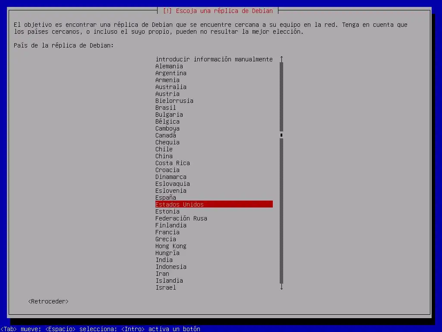Image resolution: width=442 pixels, height=332 pixels.
Task: Select 'introducir información manualmente' option
Action: [214, 59]
